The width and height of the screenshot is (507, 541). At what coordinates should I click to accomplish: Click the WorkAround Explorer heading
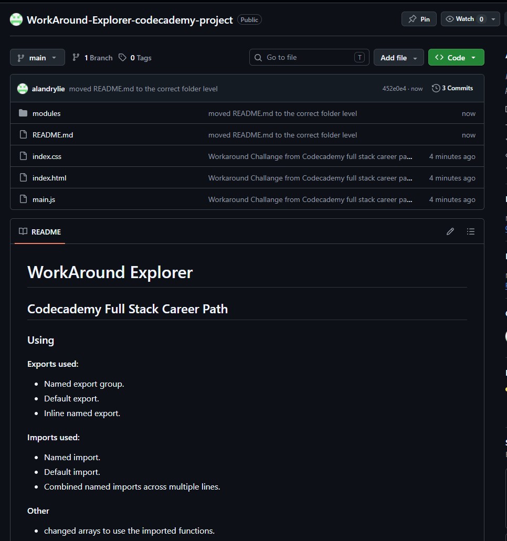[x=110, y=272]
